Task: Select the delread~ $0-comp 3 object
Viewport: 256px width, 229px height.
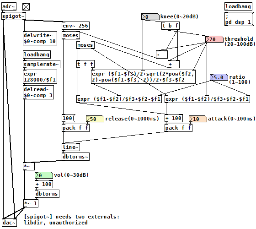Action: 38,92
